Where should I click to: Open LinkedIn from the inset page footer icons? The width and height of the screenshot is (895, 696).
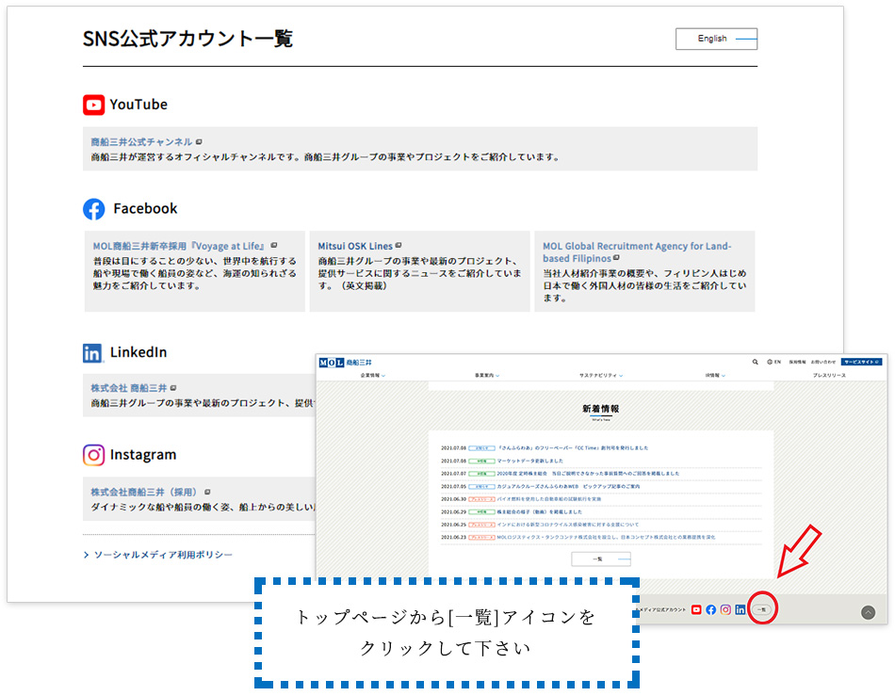(740, 610)
